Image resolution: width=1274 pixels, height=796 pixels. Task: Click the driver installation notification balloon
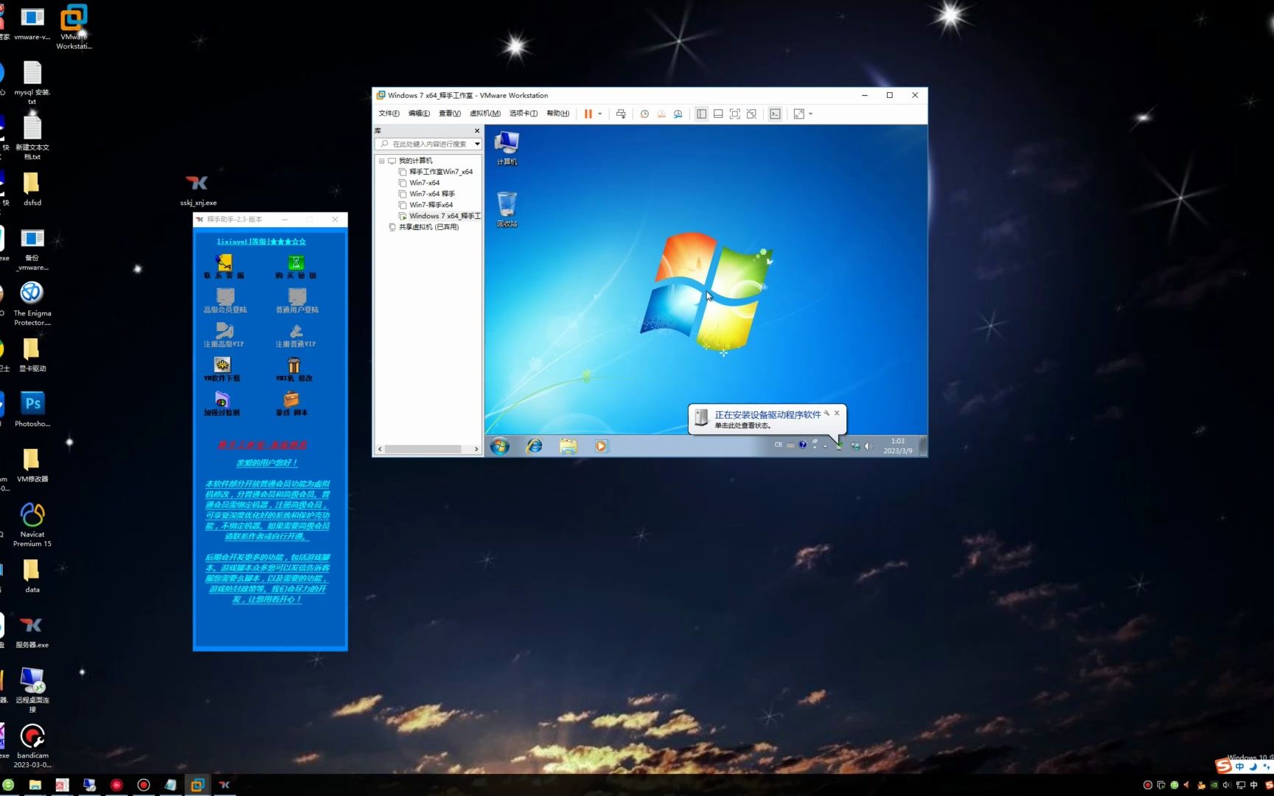coord(767,419)
